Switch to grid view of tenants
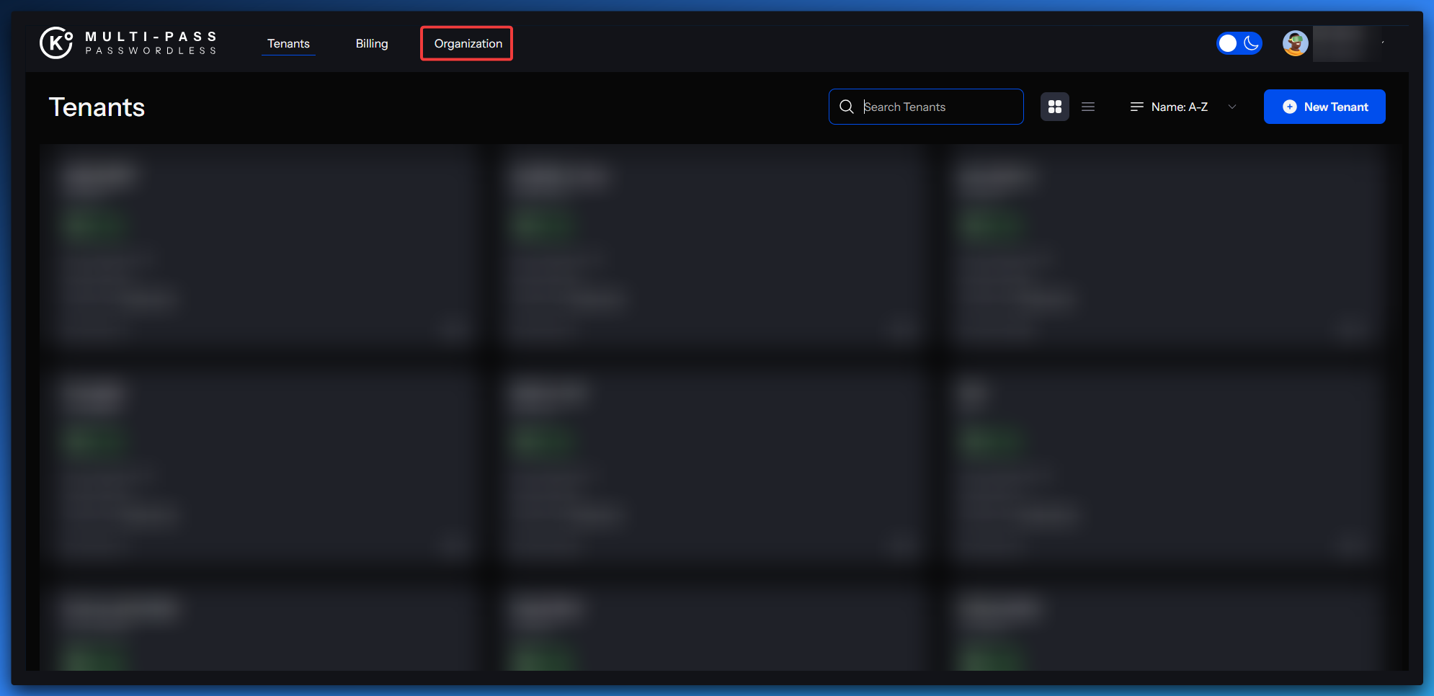This screenshot has width=1434, height=696. 1054,107
